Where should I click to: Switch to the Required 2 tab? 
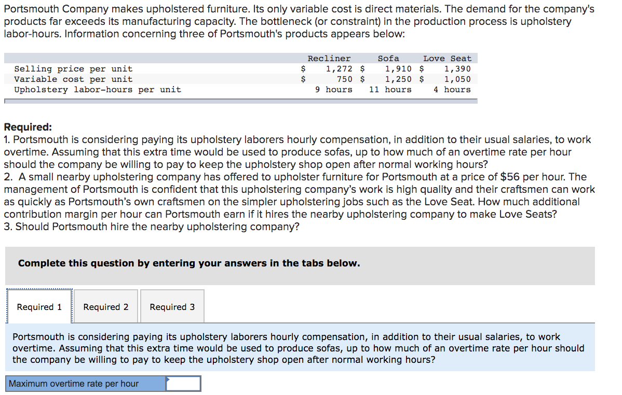pyautogui.click(x=106, y=307)
